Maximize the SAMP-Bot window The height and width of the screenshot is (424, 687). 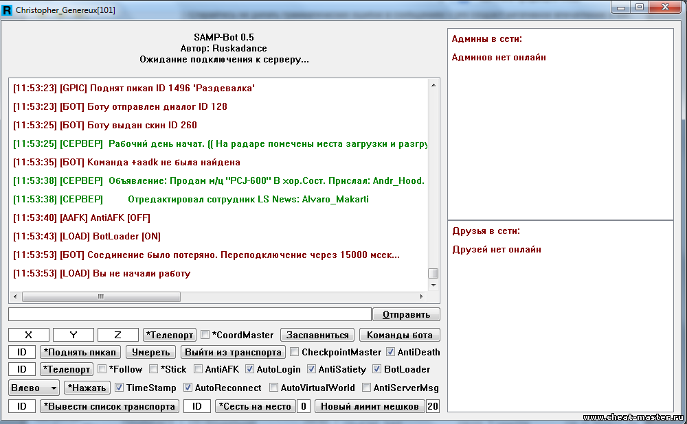[x=639, y=8]
